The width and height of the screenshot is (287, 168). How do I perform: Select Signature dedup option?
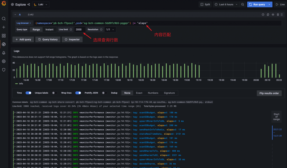pyautogui.click(x=169, y=93)
